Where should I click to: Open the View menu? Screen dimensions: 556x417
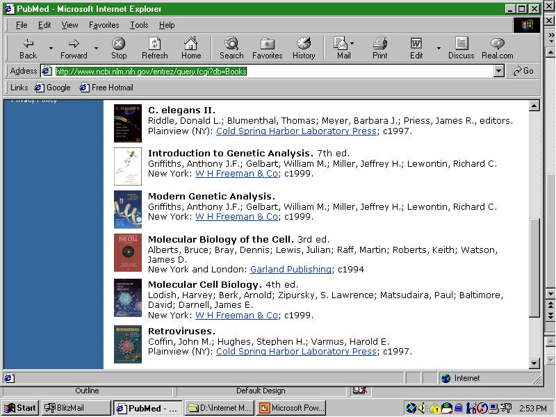pyautogui.click(x=69, y=25)
